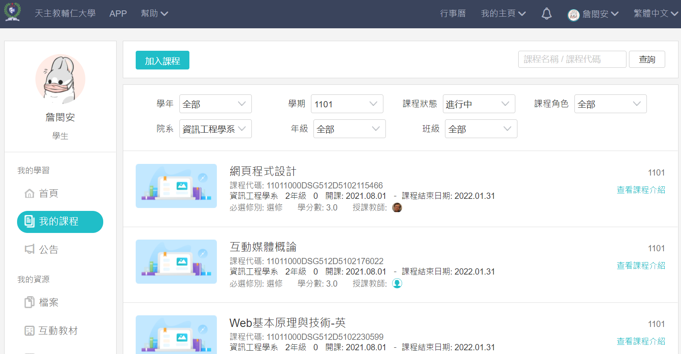Screen dimensions: 681x354
Task: Select 我的課程 in the sidebar
Action: [60, 222]
